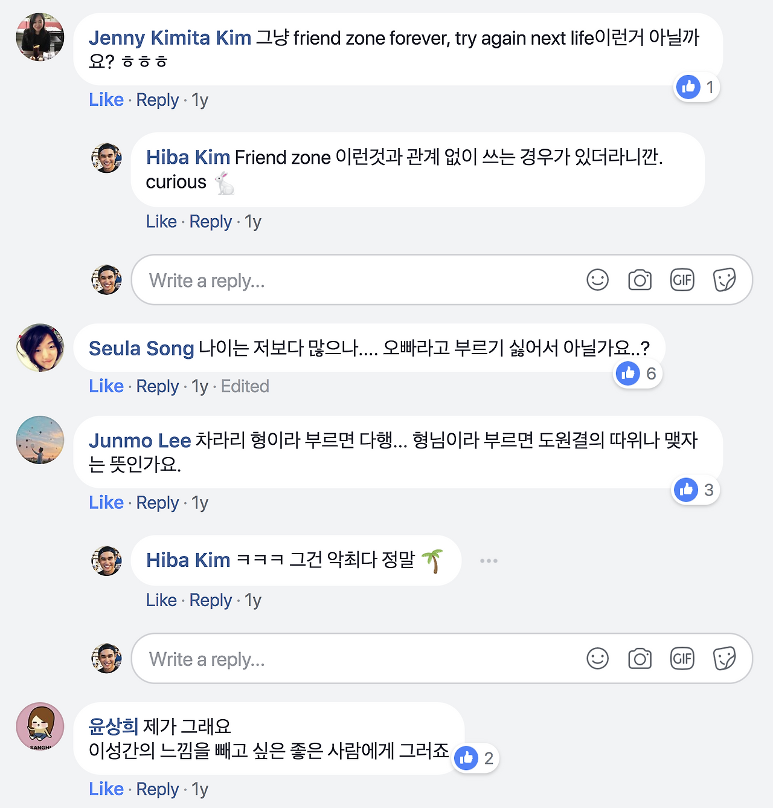This screenshot has width=773, height=808.
Task: Like 윤상희's comment
Action: point(106,789)
